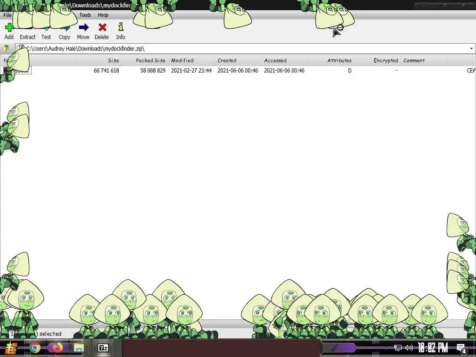Screen dimensions: 476x357
Task: Sort by Modified column header
Action: click(191, 60)
